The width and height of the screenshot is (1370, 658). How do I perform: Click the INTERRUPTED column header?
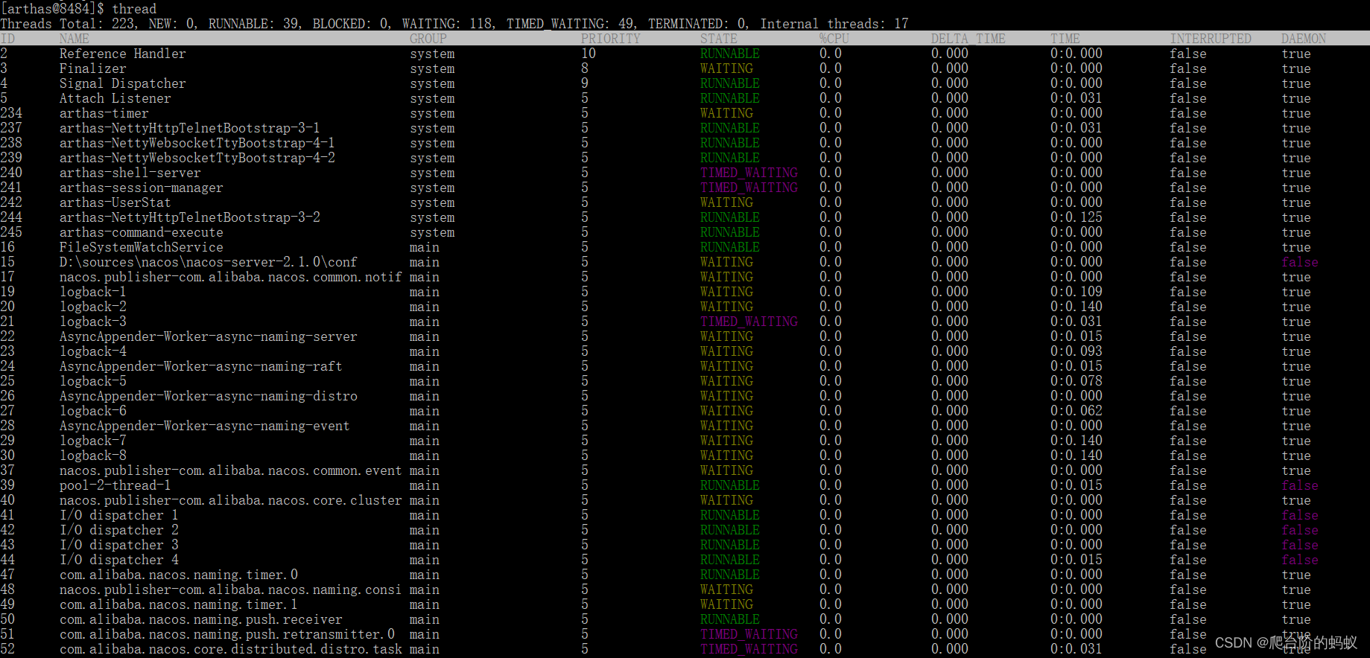point(1211,39)
